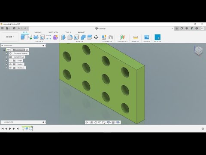This screenshot has width=206, height=155.
Task: Jump to timeline beginning
Action: pos(3,129)
